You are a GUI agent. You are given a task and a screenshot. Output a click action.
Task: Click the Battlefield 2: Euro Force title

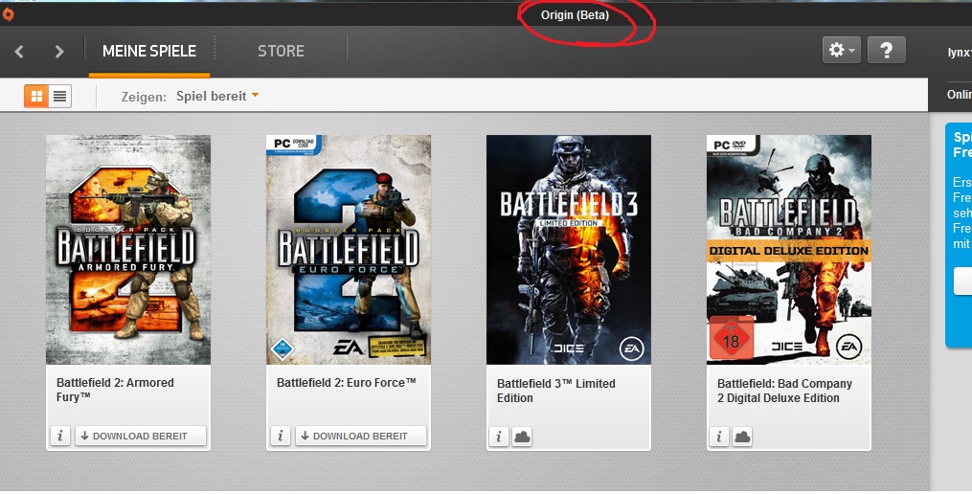pyautogui.click(x=347, y=383)
